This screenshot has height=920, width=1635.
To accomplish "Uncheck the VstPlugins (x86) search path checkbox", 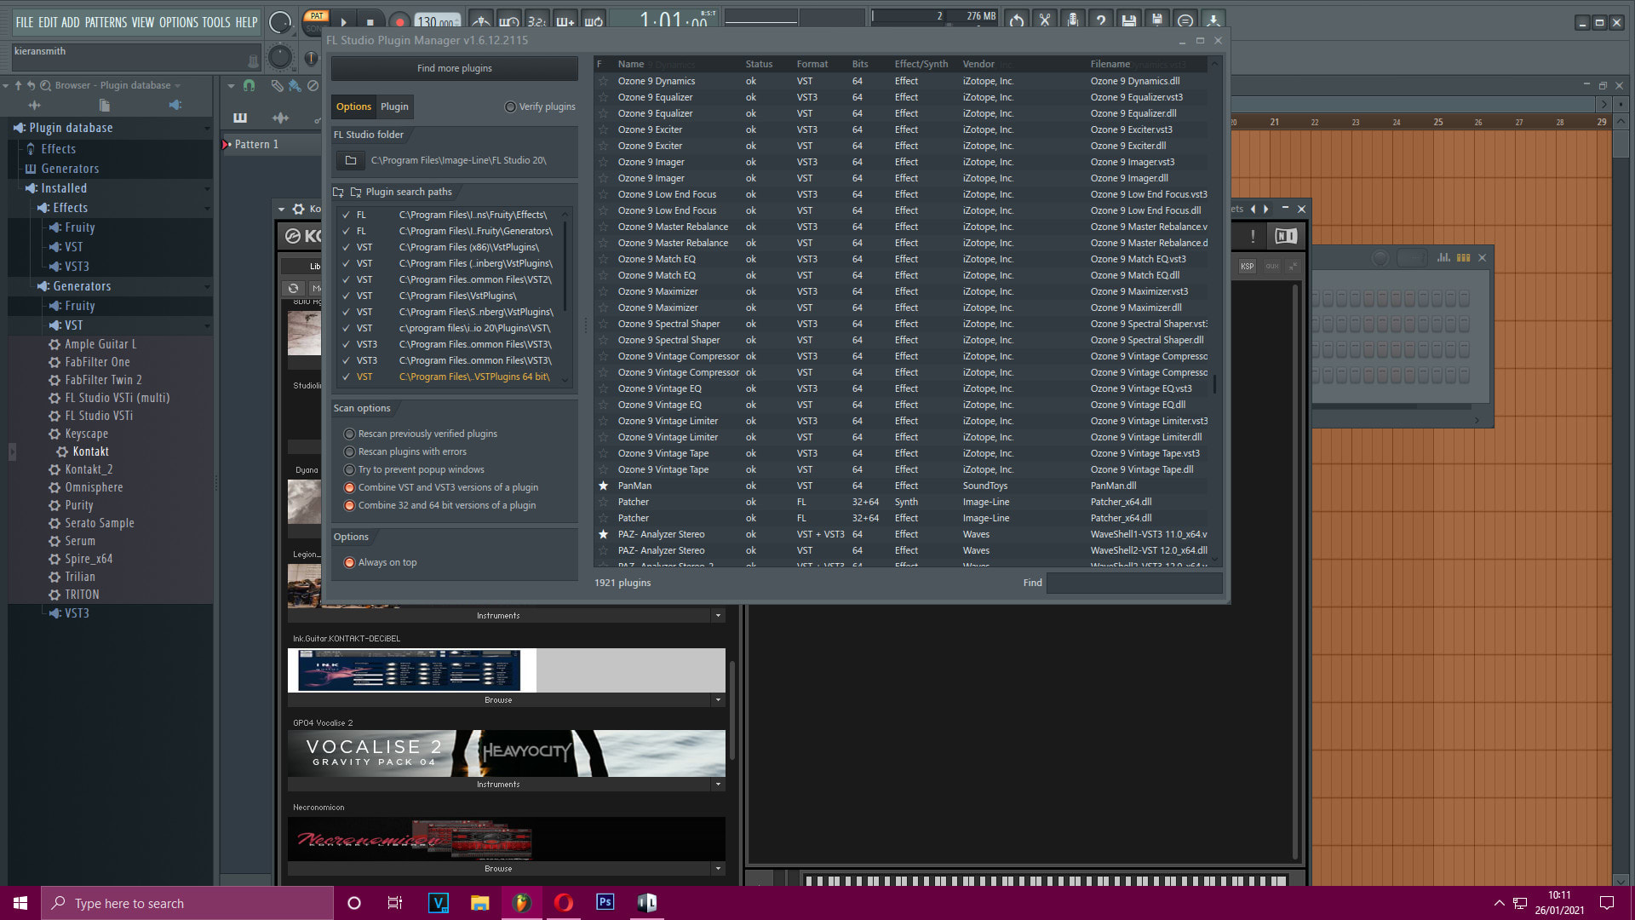I will (346, 247).
